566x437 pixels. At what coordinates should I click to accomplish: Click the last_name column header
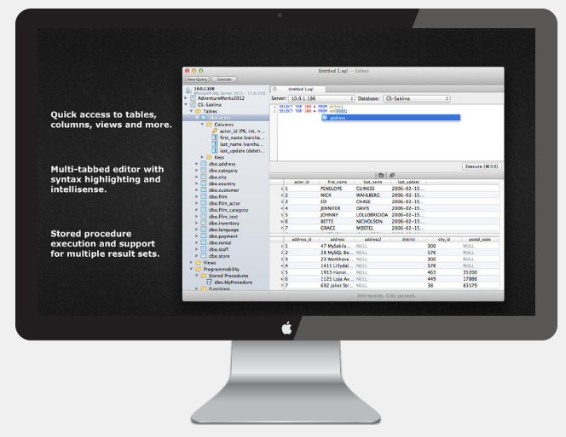coord(373,182)
